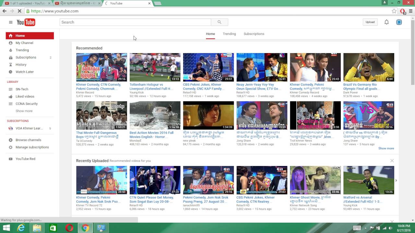Screen dimensions: 415x233
Task: Open the Chrome menu button
Action: tap(410, 11)
